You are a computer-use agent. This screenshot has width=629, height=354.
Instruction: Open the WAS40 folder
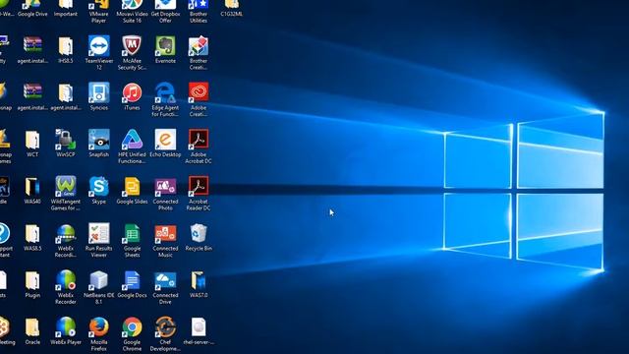32,187
